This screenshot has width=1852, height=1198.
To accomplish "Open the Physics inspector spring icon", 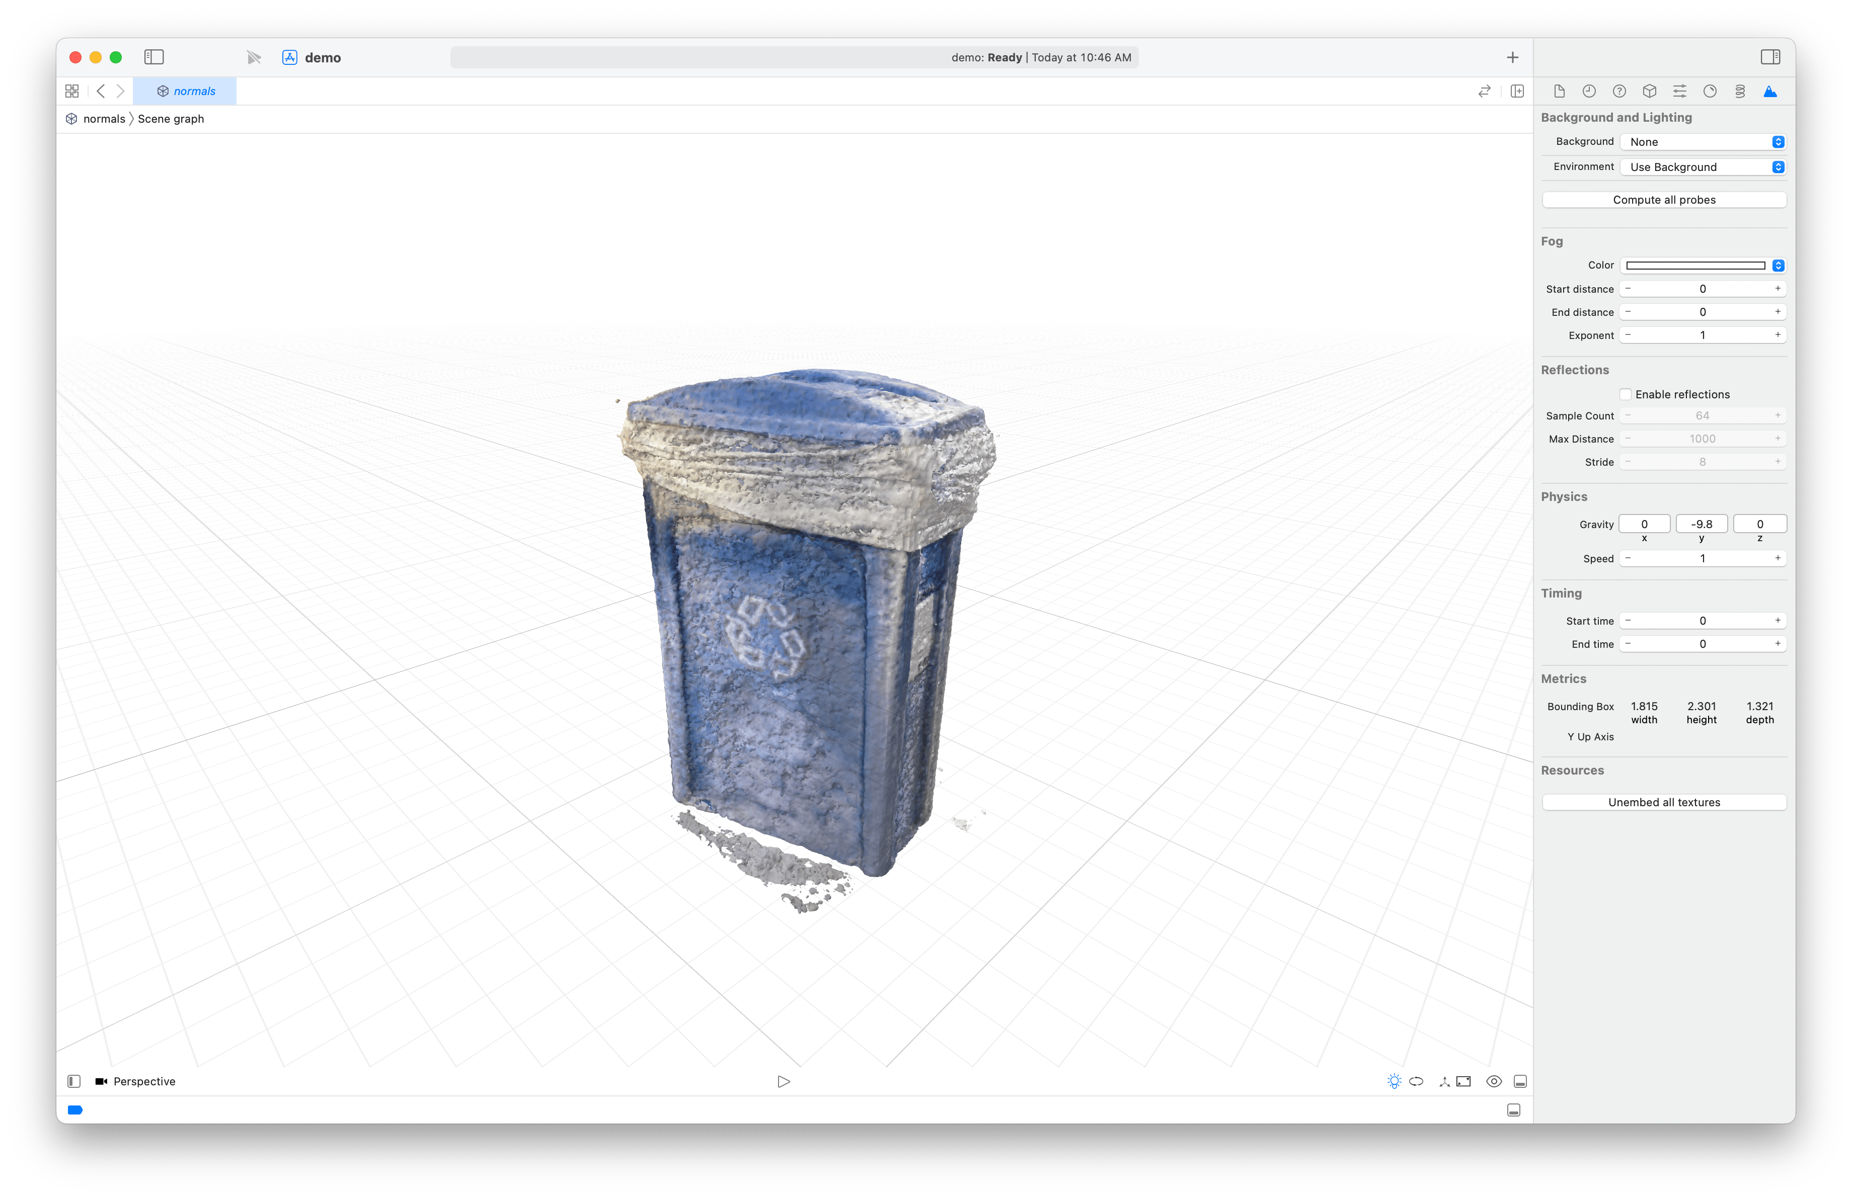I will tap(1740, 92).
